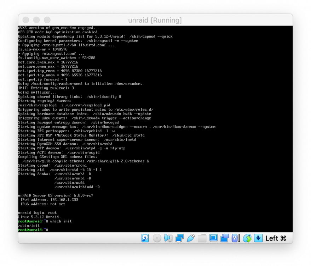The image size is (311, 266).
Task: Click 'unRAID Server OS version: 6.8.0-rc7' line
Action: pos(56,195)
